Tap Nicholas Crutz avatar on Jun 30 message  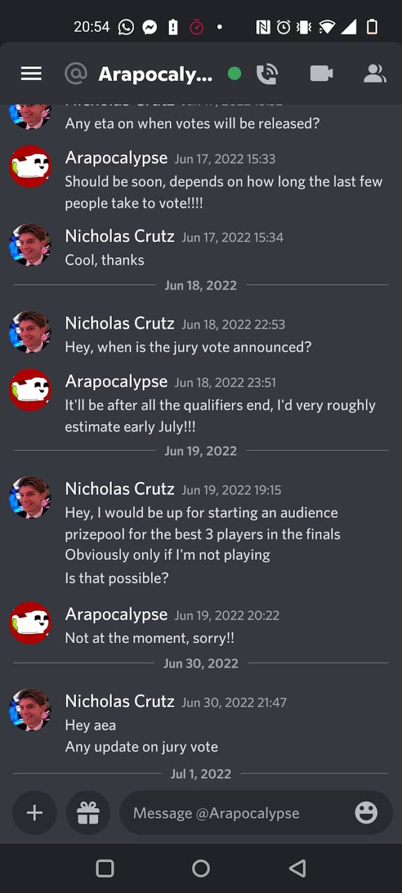[x=31, y=710]
